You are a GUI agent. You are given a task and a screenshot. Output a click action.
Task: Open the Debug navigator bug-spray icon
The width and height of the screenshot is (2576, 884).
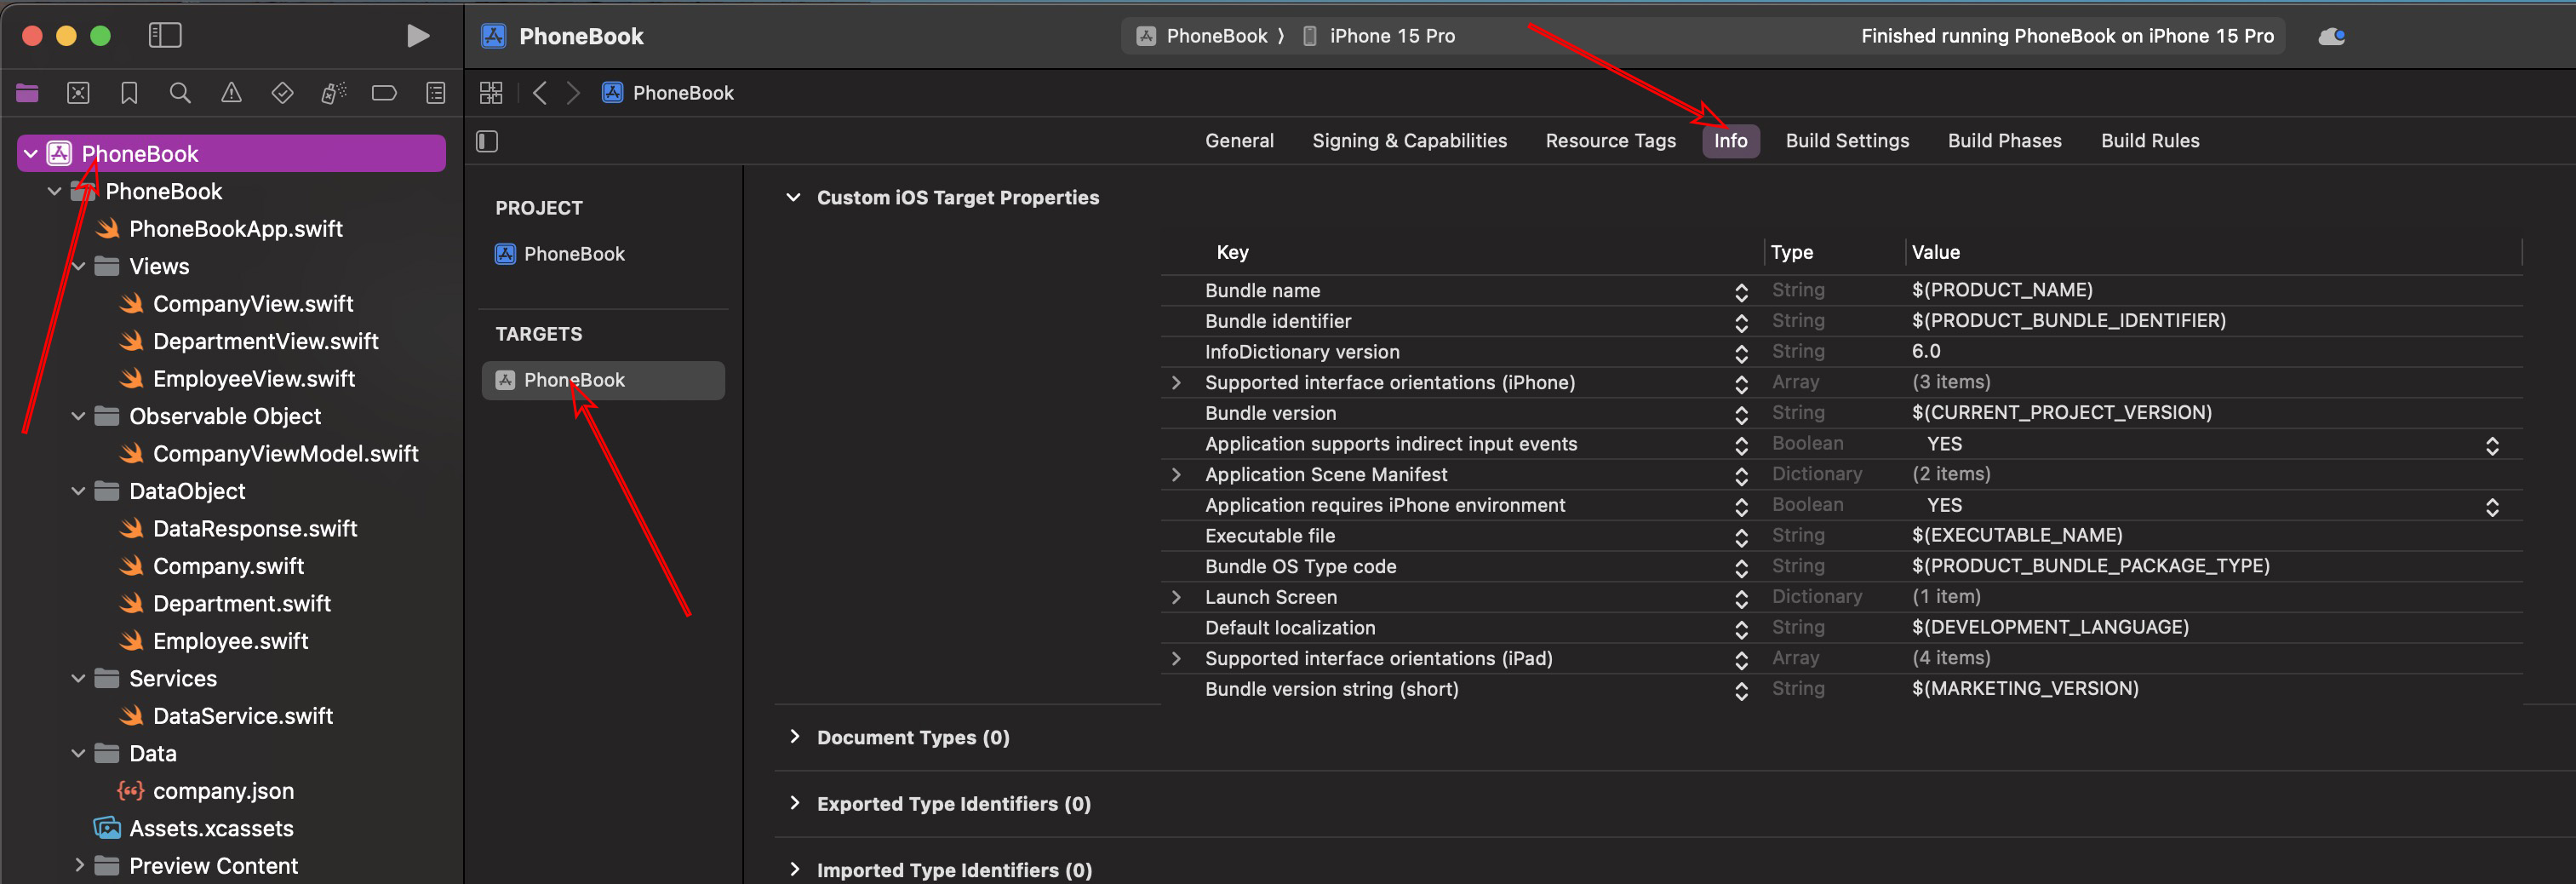pyautogui.click(x=333, y=92)
